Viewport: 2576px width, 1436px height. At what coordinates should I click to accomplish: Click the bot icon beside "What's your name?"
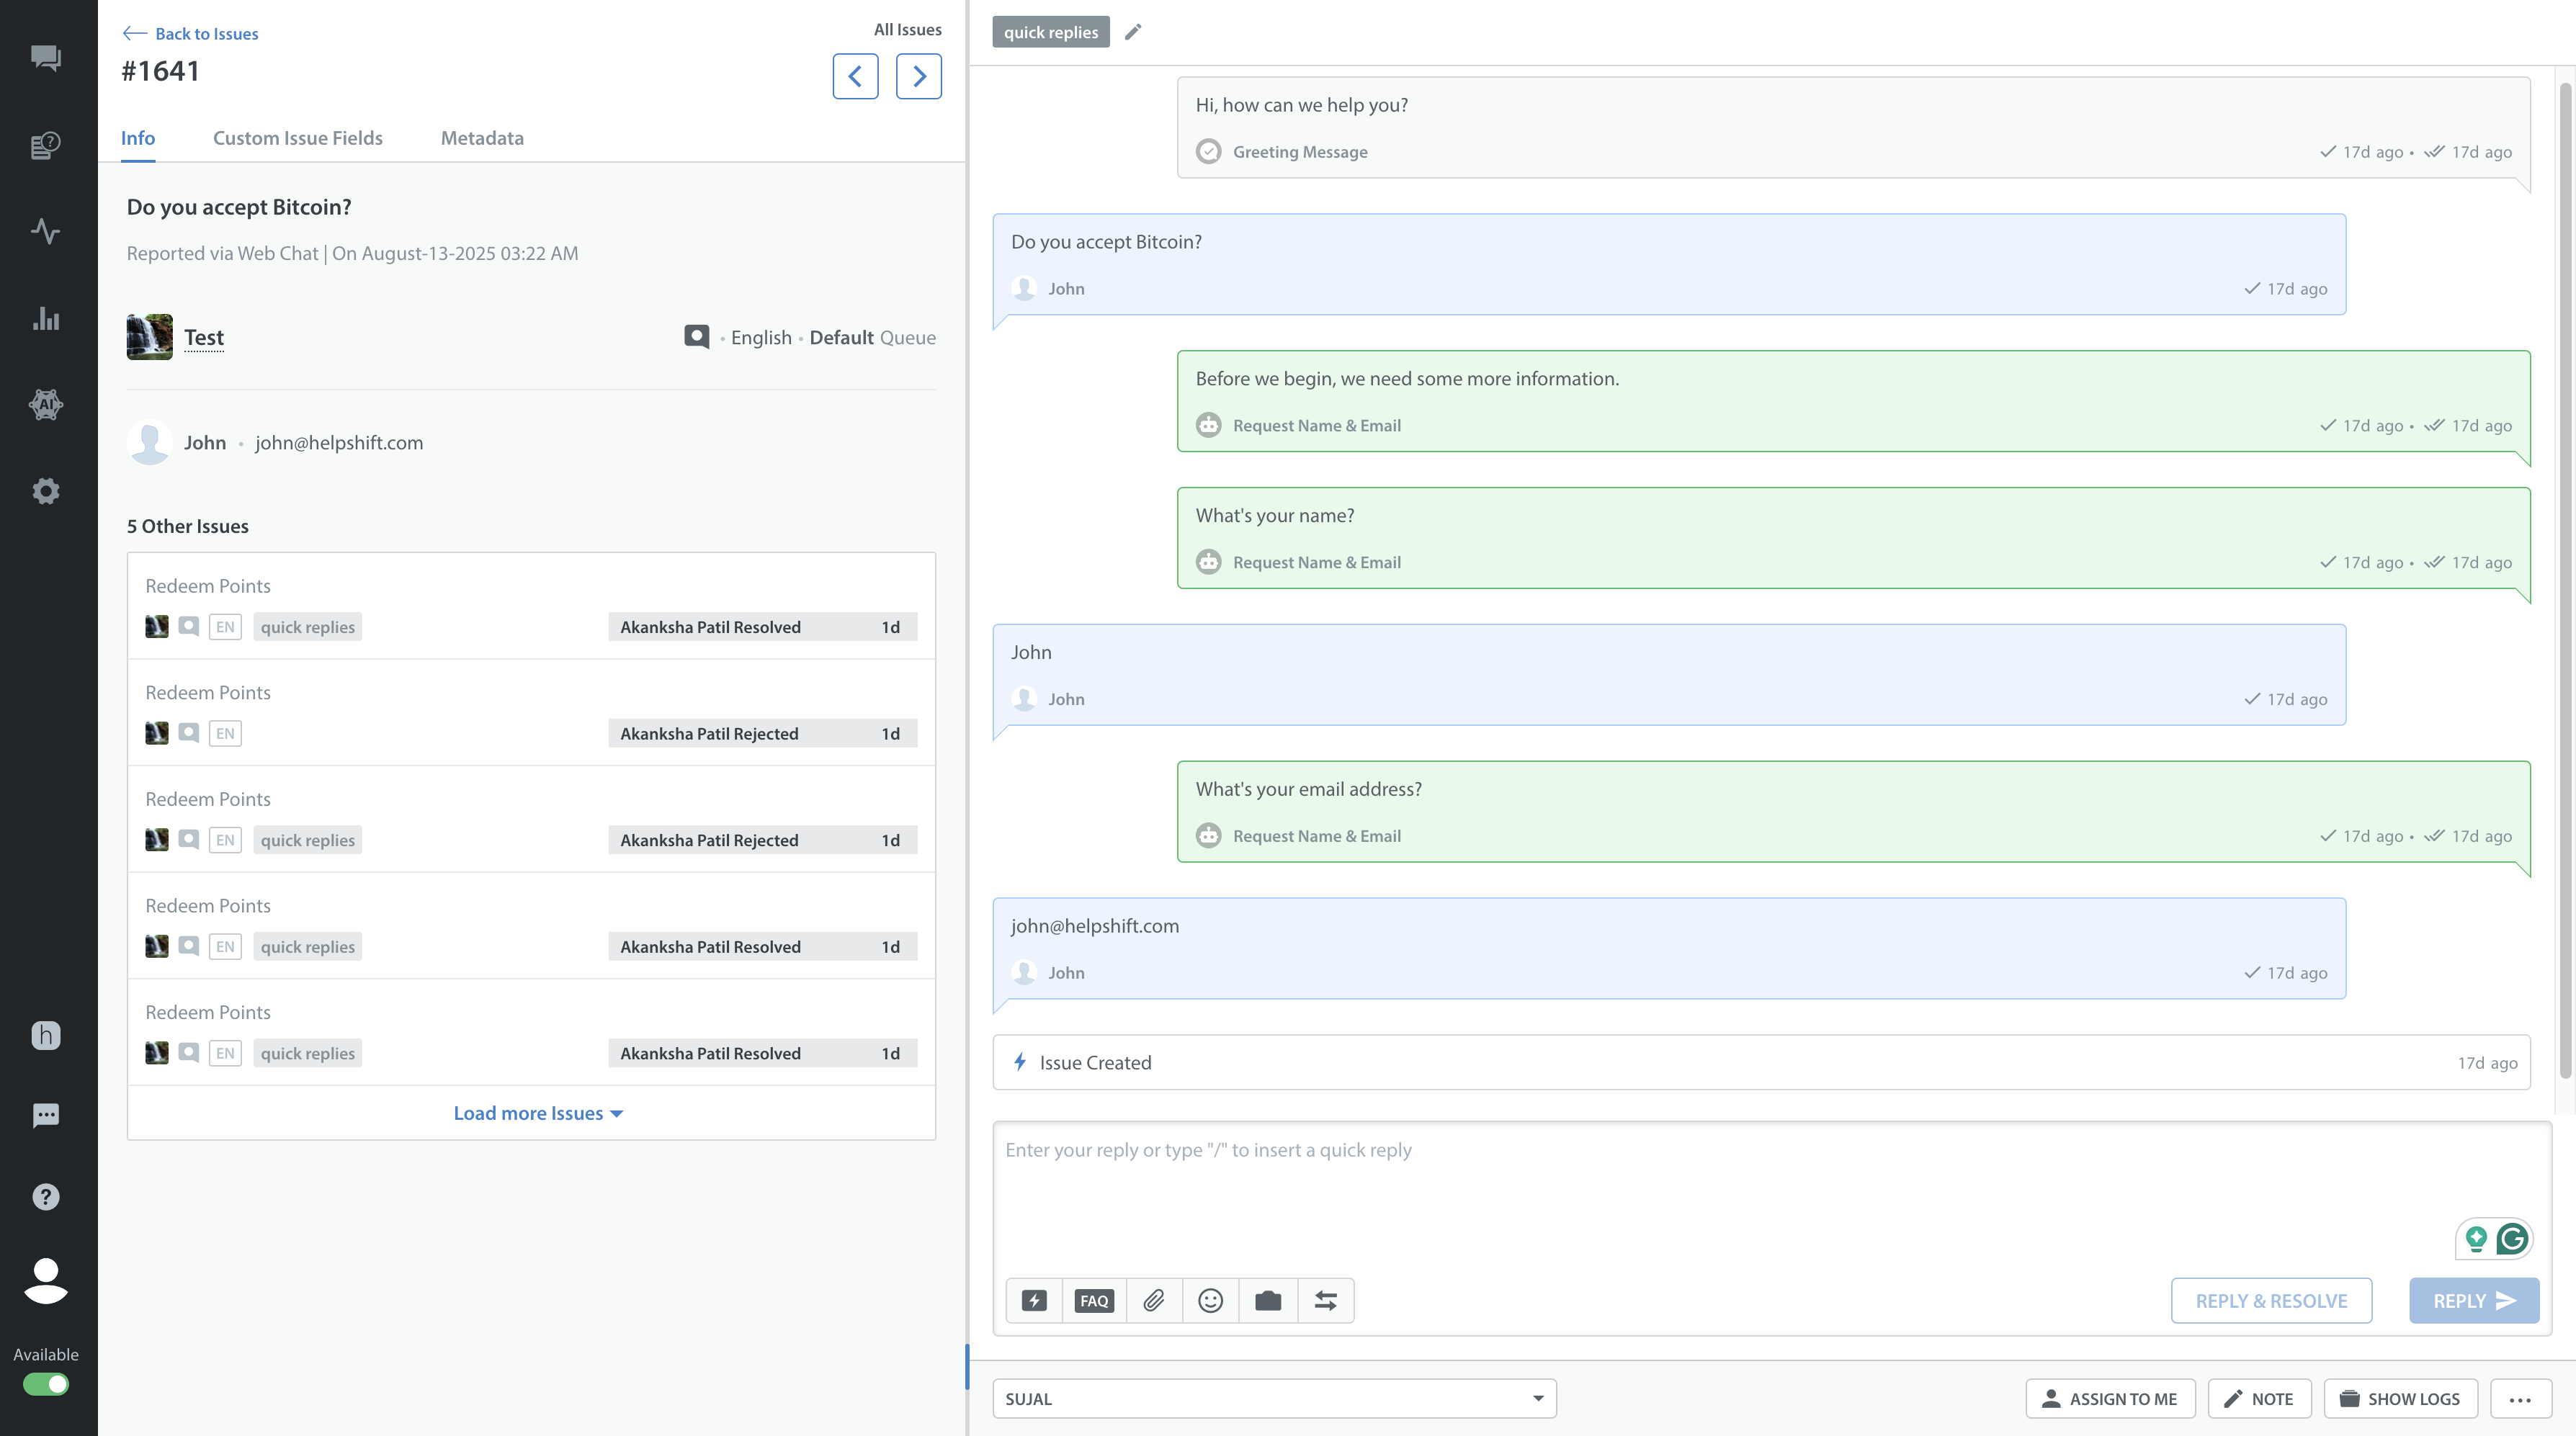(x=1209, y=562)
